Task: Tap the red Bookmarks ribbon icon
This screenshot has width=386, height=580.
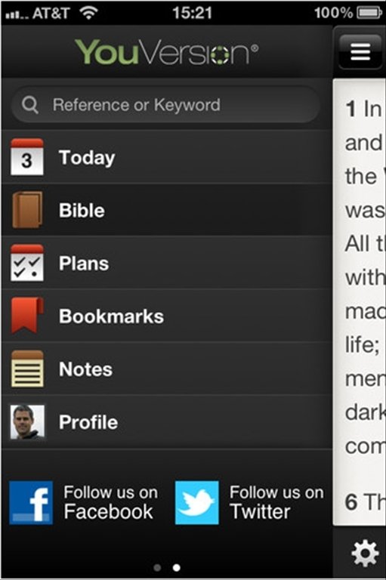Action: pos(27,316)
